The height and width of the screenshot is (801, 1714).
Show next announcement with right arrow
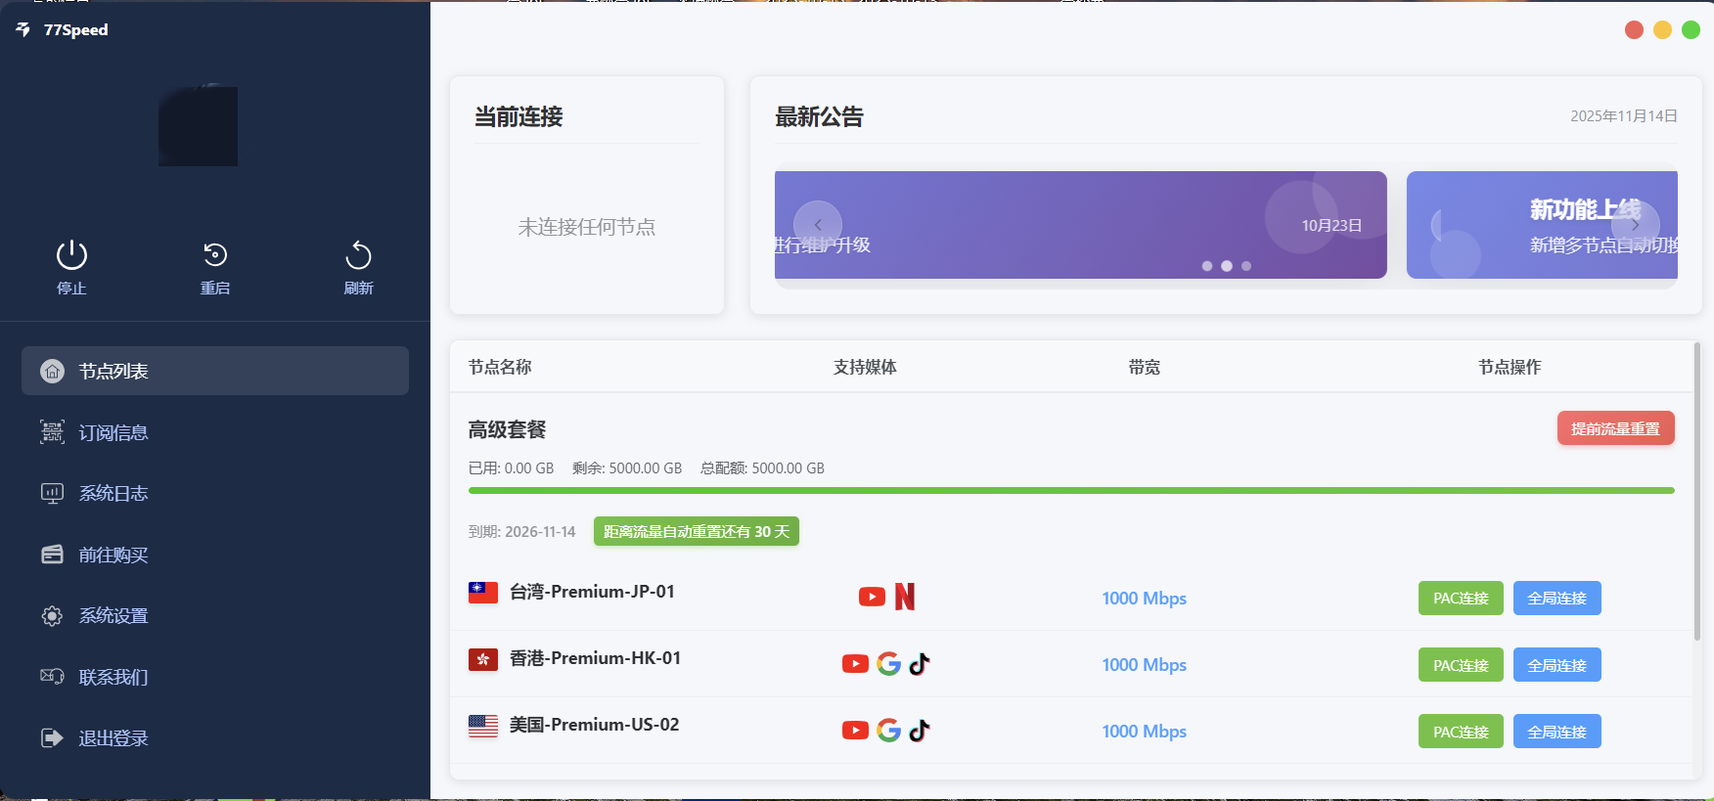point(1635,225)
